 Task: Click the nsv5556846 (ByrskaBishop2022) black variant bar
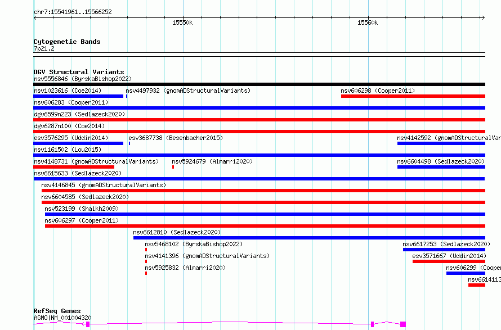tap(259, 84)
